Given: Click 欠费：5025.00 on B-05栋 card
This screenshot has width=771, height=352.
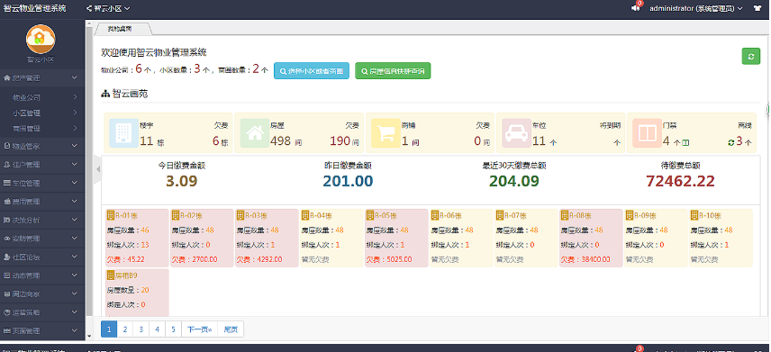Looking at the screenshot, I should [388, 259].
